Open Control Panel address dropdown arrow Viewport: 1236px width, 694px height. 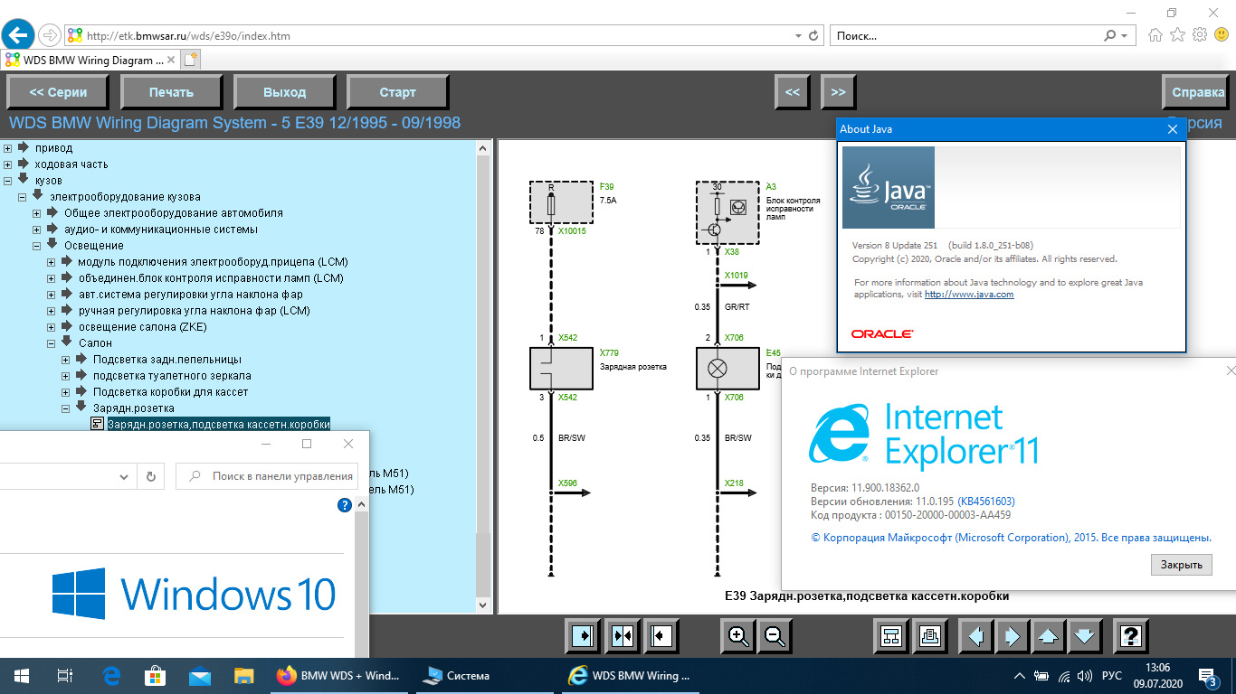pos(125,476)
